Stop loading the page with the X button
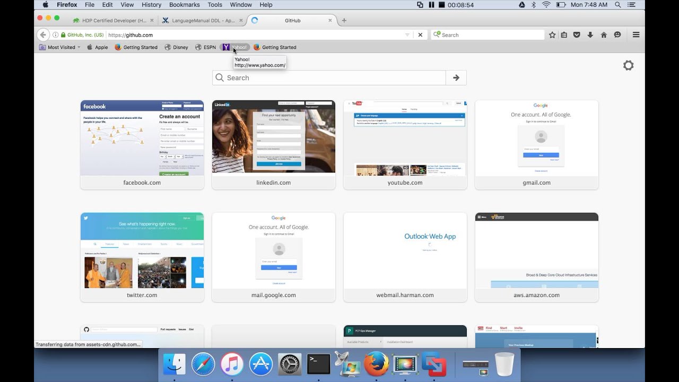 click(420, 35)
